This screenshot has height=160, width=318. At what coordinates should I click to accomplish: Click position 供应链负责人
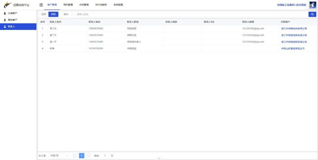click(x=134, y=42)
